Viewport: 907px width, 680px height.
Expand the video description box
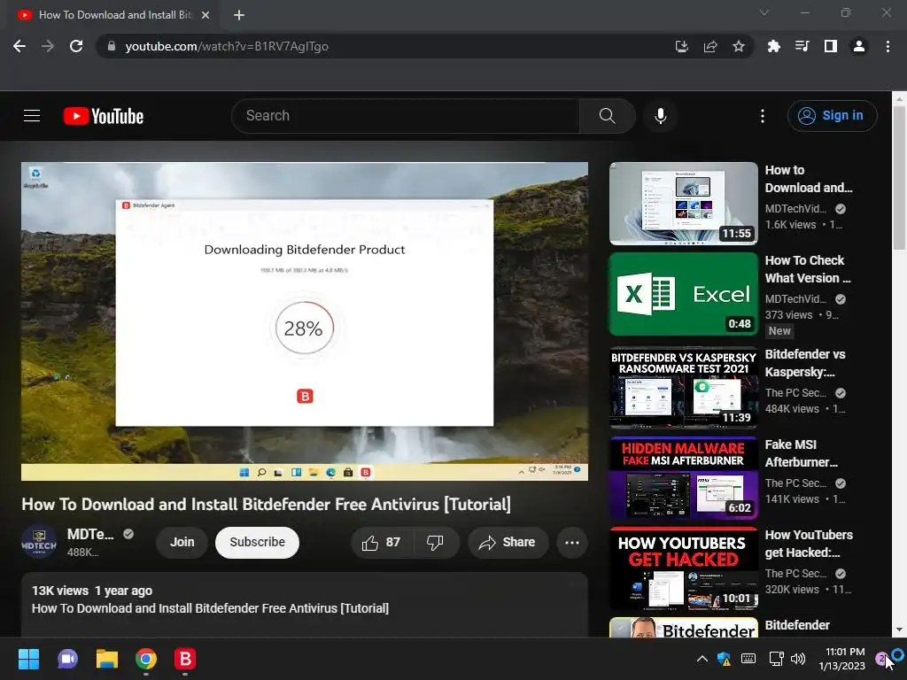coord(305,605)
